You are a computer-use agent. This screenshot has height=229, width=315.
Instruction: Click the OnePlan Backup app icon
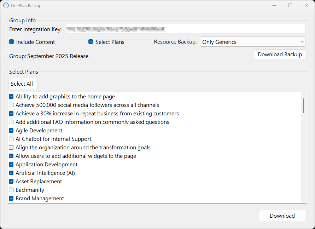6,5
